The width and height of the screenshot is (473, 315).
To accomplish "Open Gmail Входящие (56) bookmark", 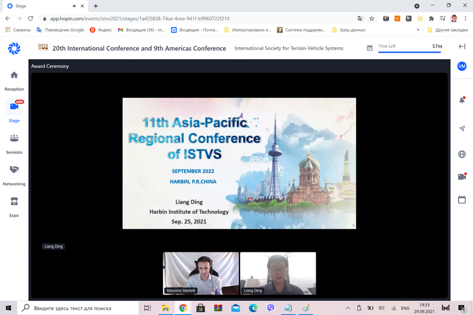I will (x=141, y=30).
